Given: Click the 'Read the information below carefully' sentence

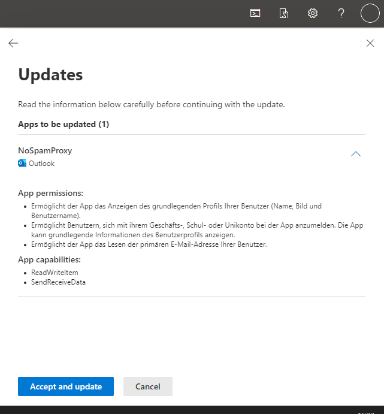Looking at the screenshot, I should pos(152,105).
